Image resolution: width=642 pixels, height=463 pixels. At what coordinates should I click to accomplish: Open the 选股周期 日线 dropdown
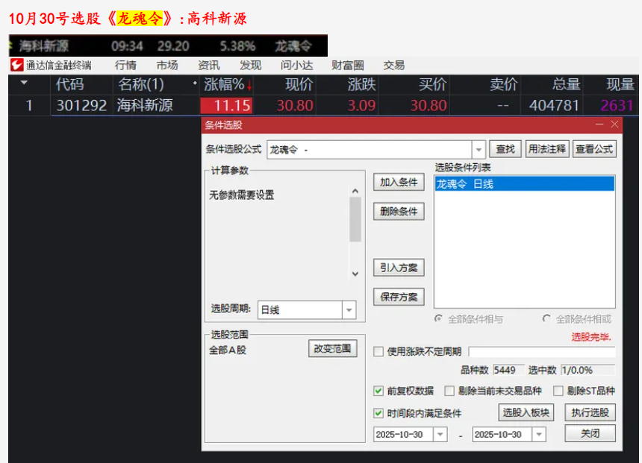pyautogui.click(x=349, y=309)
